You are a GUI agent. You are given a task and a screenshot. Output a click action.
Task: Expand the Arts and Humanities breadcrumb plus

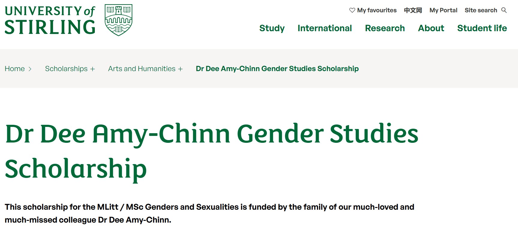[180, 69]
